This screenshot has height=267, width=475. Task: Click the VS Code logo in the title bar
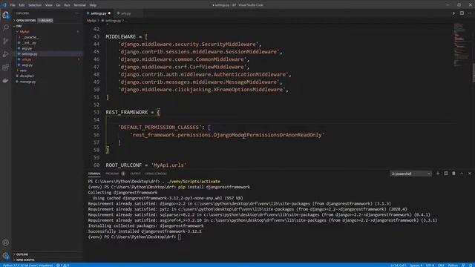(x=4, y=5)
